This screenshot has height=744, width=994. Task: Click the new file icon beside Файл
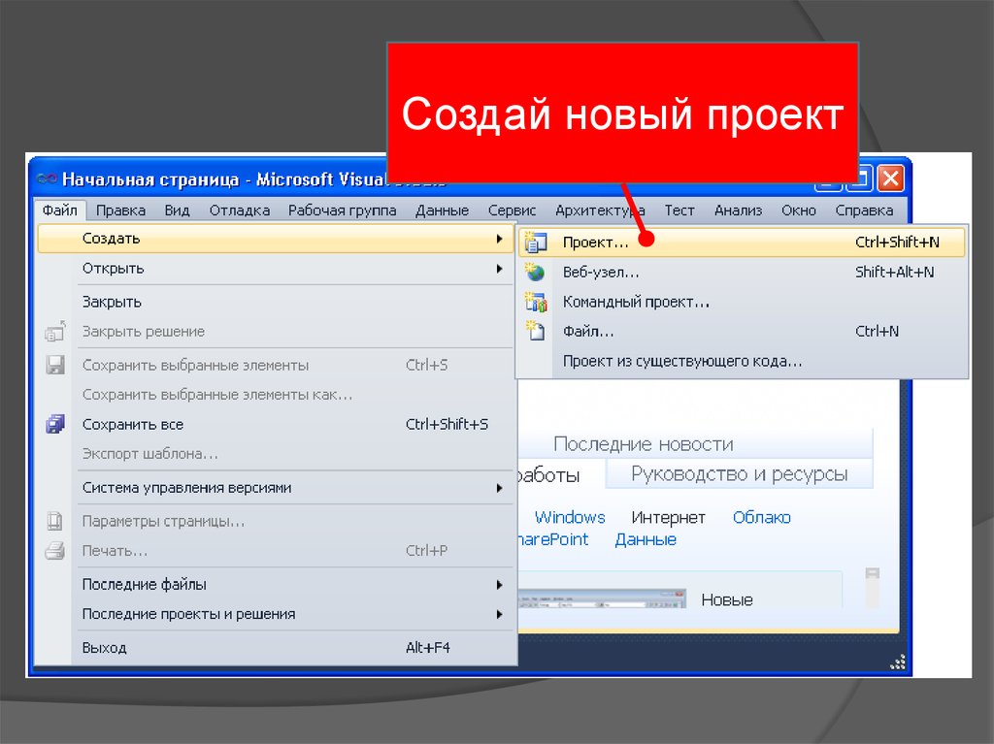pyautogui.click(x=535, y=331)
